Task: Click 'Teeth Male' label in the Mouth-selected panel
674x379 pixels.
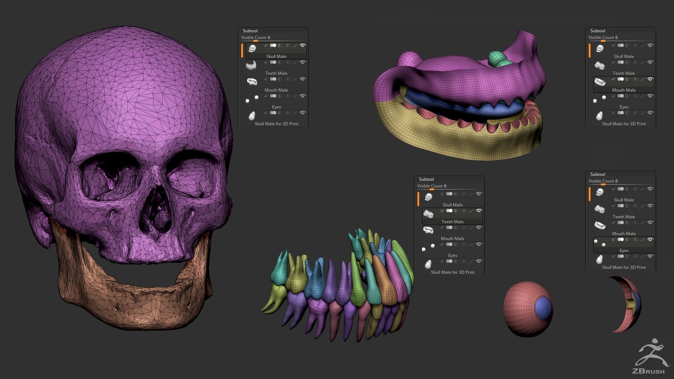Action: [624, 73]
